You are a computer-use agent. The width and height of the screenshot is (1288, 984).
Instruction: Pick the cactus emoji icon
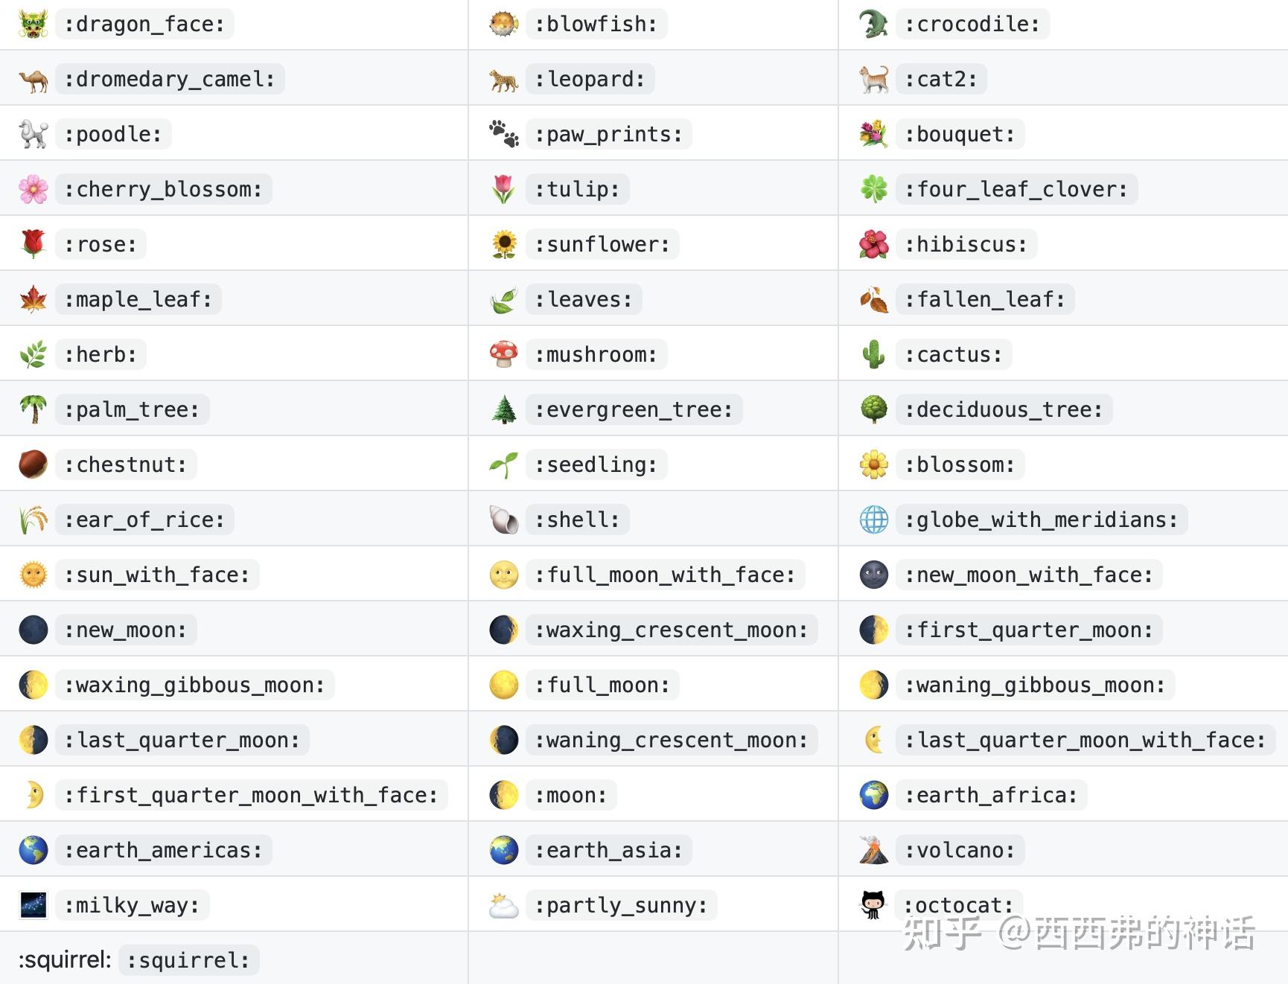[x=873, y=354]
